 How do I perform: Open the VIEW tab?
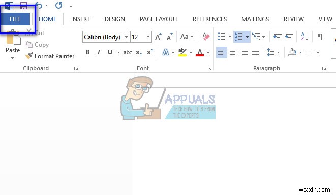tap(325, 19)
